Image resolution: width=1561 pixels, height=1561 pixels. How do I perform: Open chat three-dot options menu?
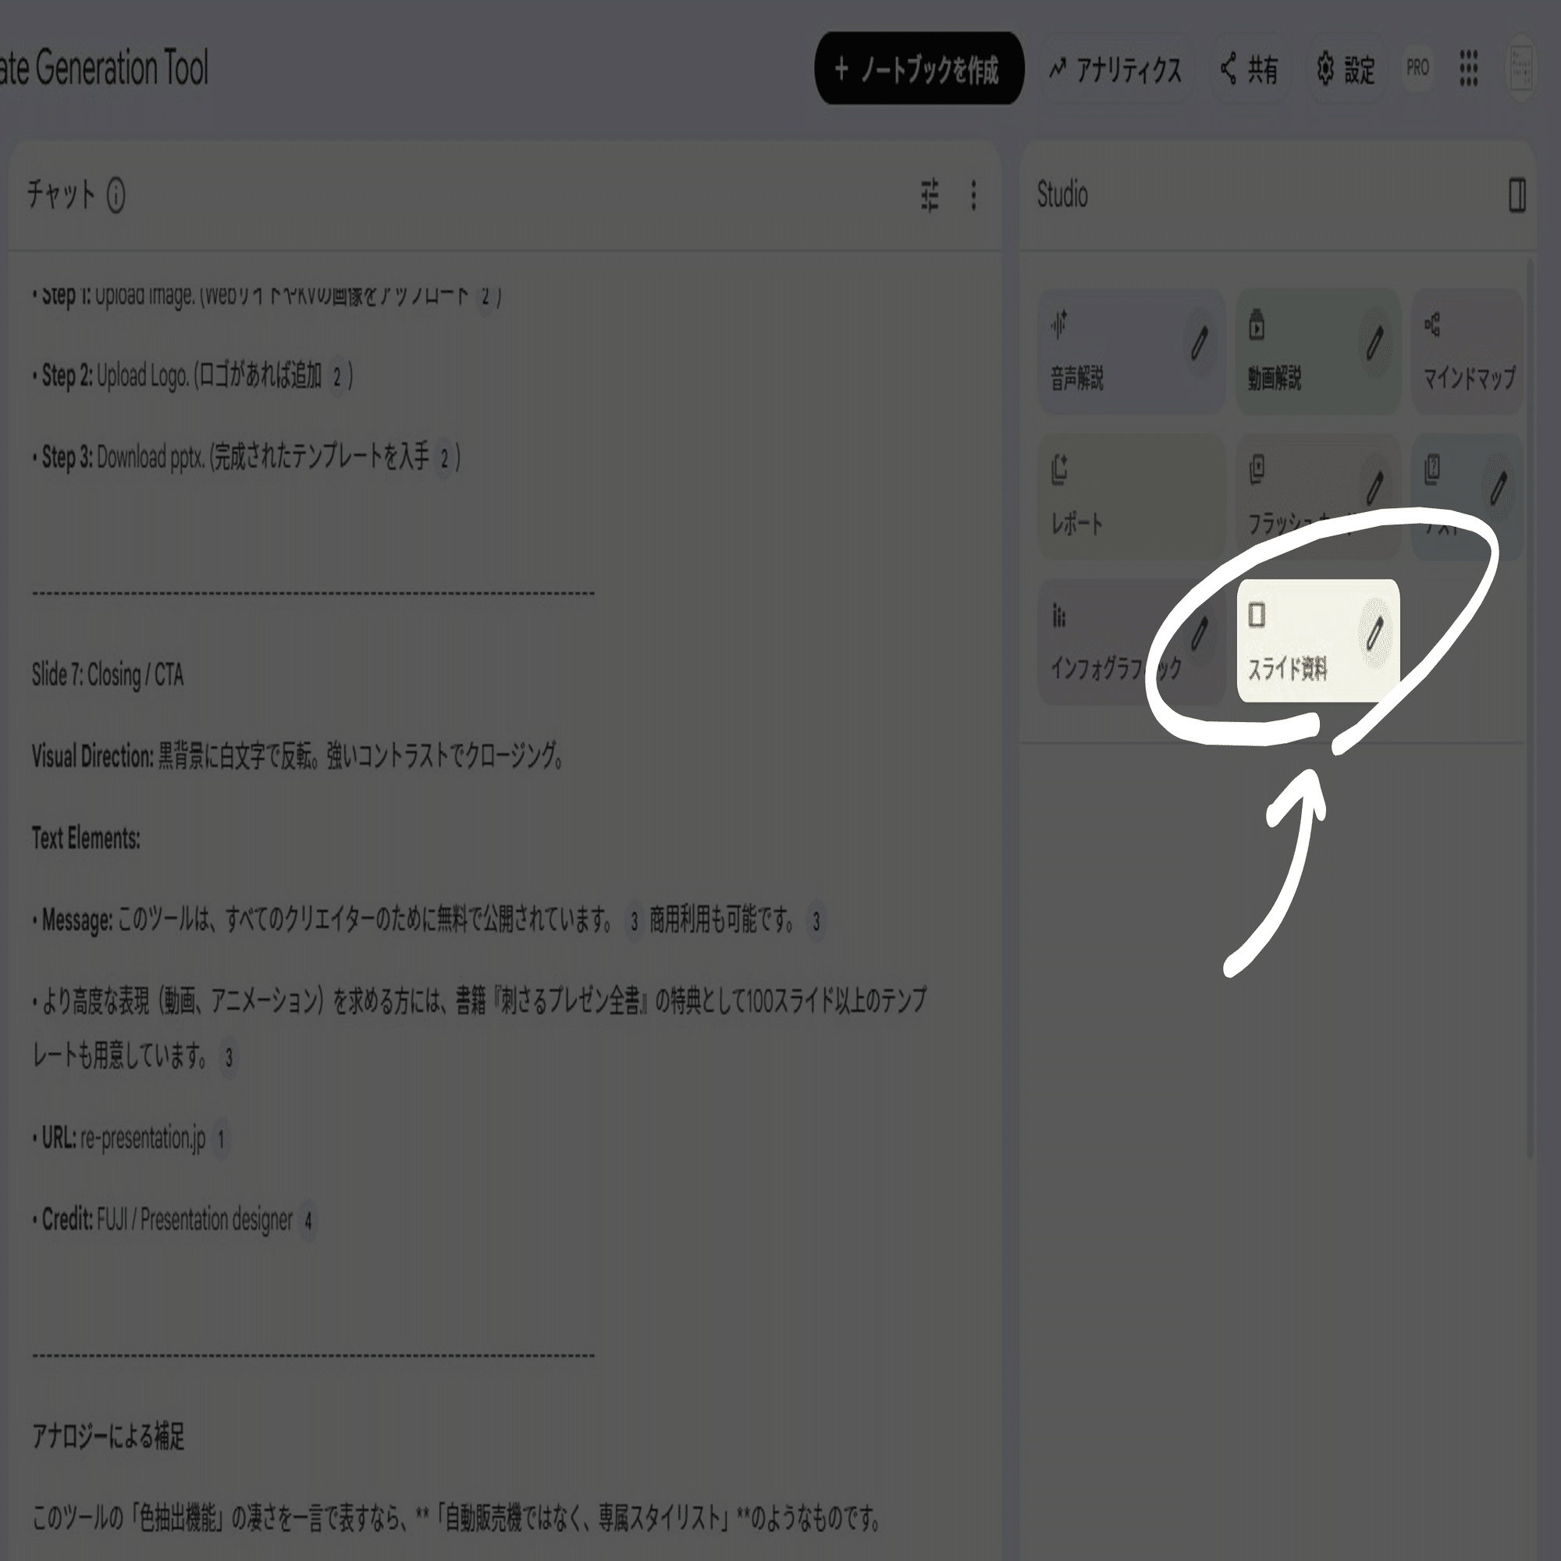tap(973, 196)
